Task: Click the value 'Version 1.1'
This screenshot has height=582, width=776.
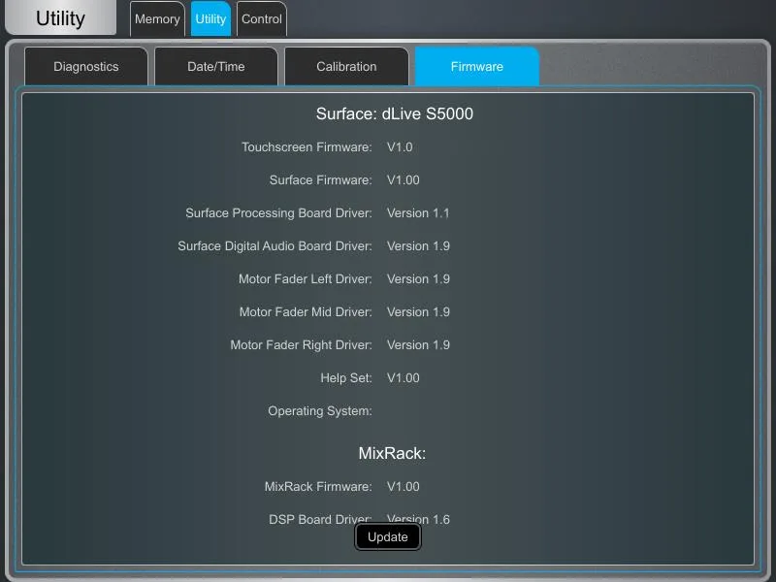Action: pyautogui.click(x=418, y=213)
